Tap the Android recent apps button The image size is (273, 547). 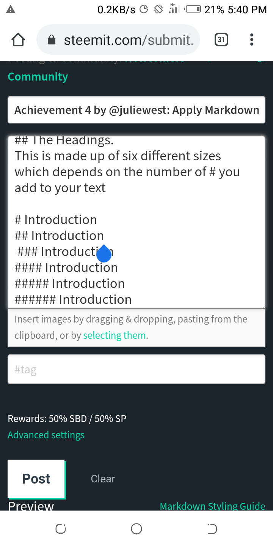click(x=61, y=528)
